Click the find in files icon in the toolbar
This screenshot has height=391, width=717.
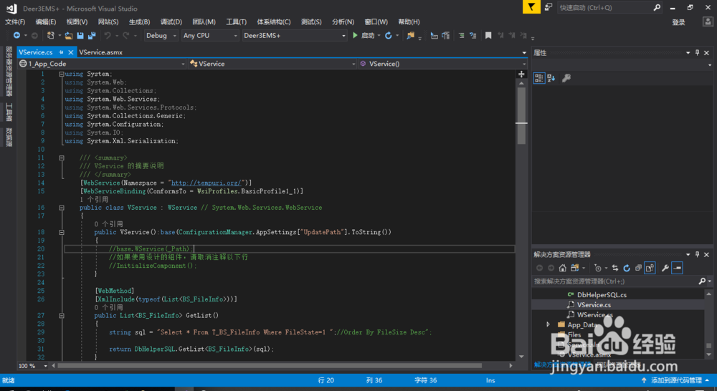coord(411,35)
